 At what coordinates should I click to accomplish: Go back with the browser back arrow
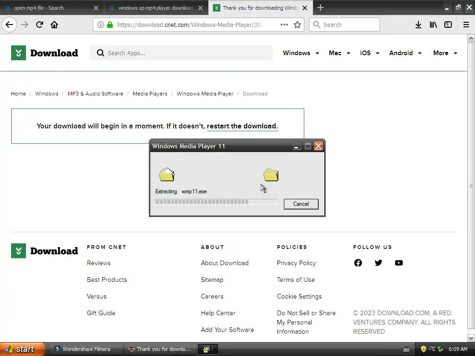click(9, 25)
